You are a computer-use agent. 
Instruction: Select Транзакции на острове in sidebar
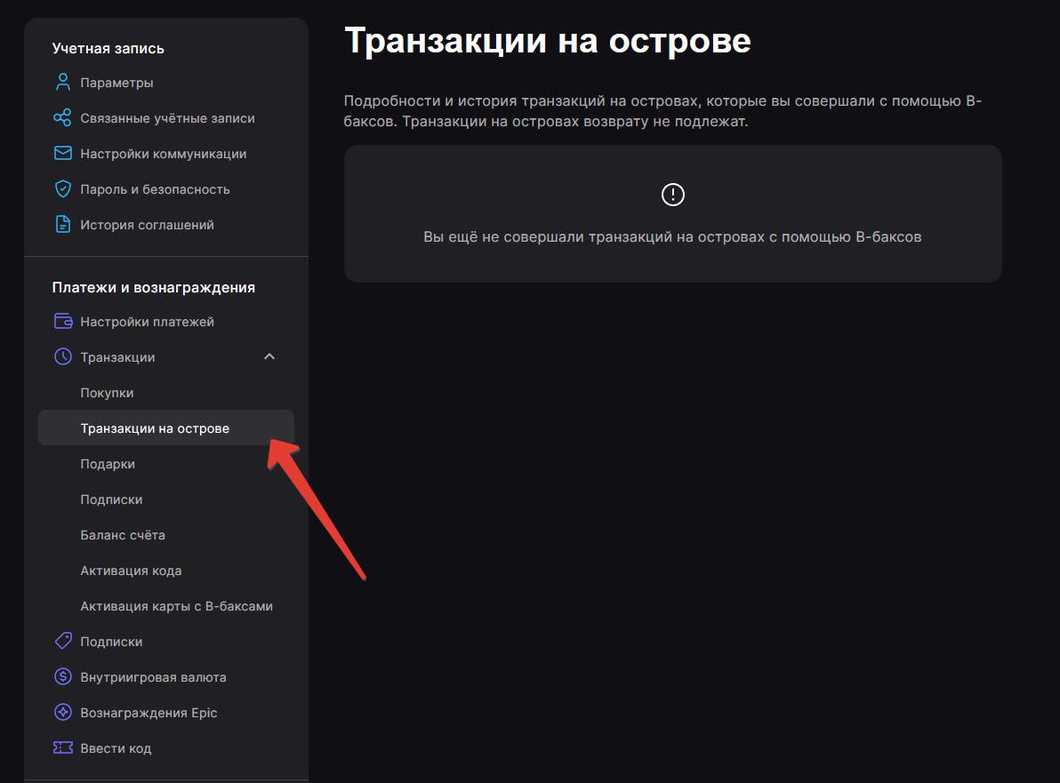click(155, 428)
